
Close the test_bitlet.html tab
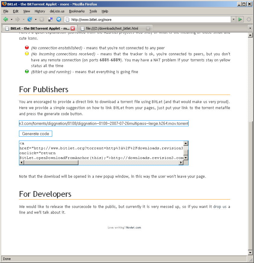148,28
